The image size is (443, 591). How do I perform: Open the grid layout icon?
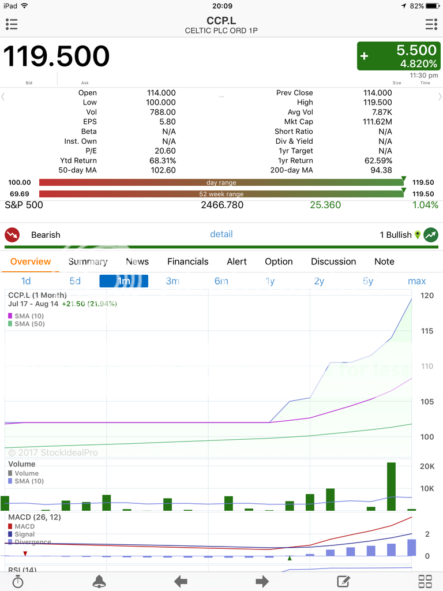point(425,581)
